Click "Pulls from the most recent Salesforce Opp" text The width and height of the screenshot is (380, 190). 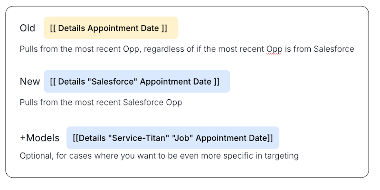coord(101,102)
